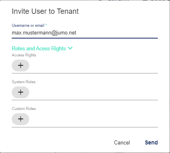
Task: Click empty chip area beside Custom Roles plus
Action: tap(93, 119)
